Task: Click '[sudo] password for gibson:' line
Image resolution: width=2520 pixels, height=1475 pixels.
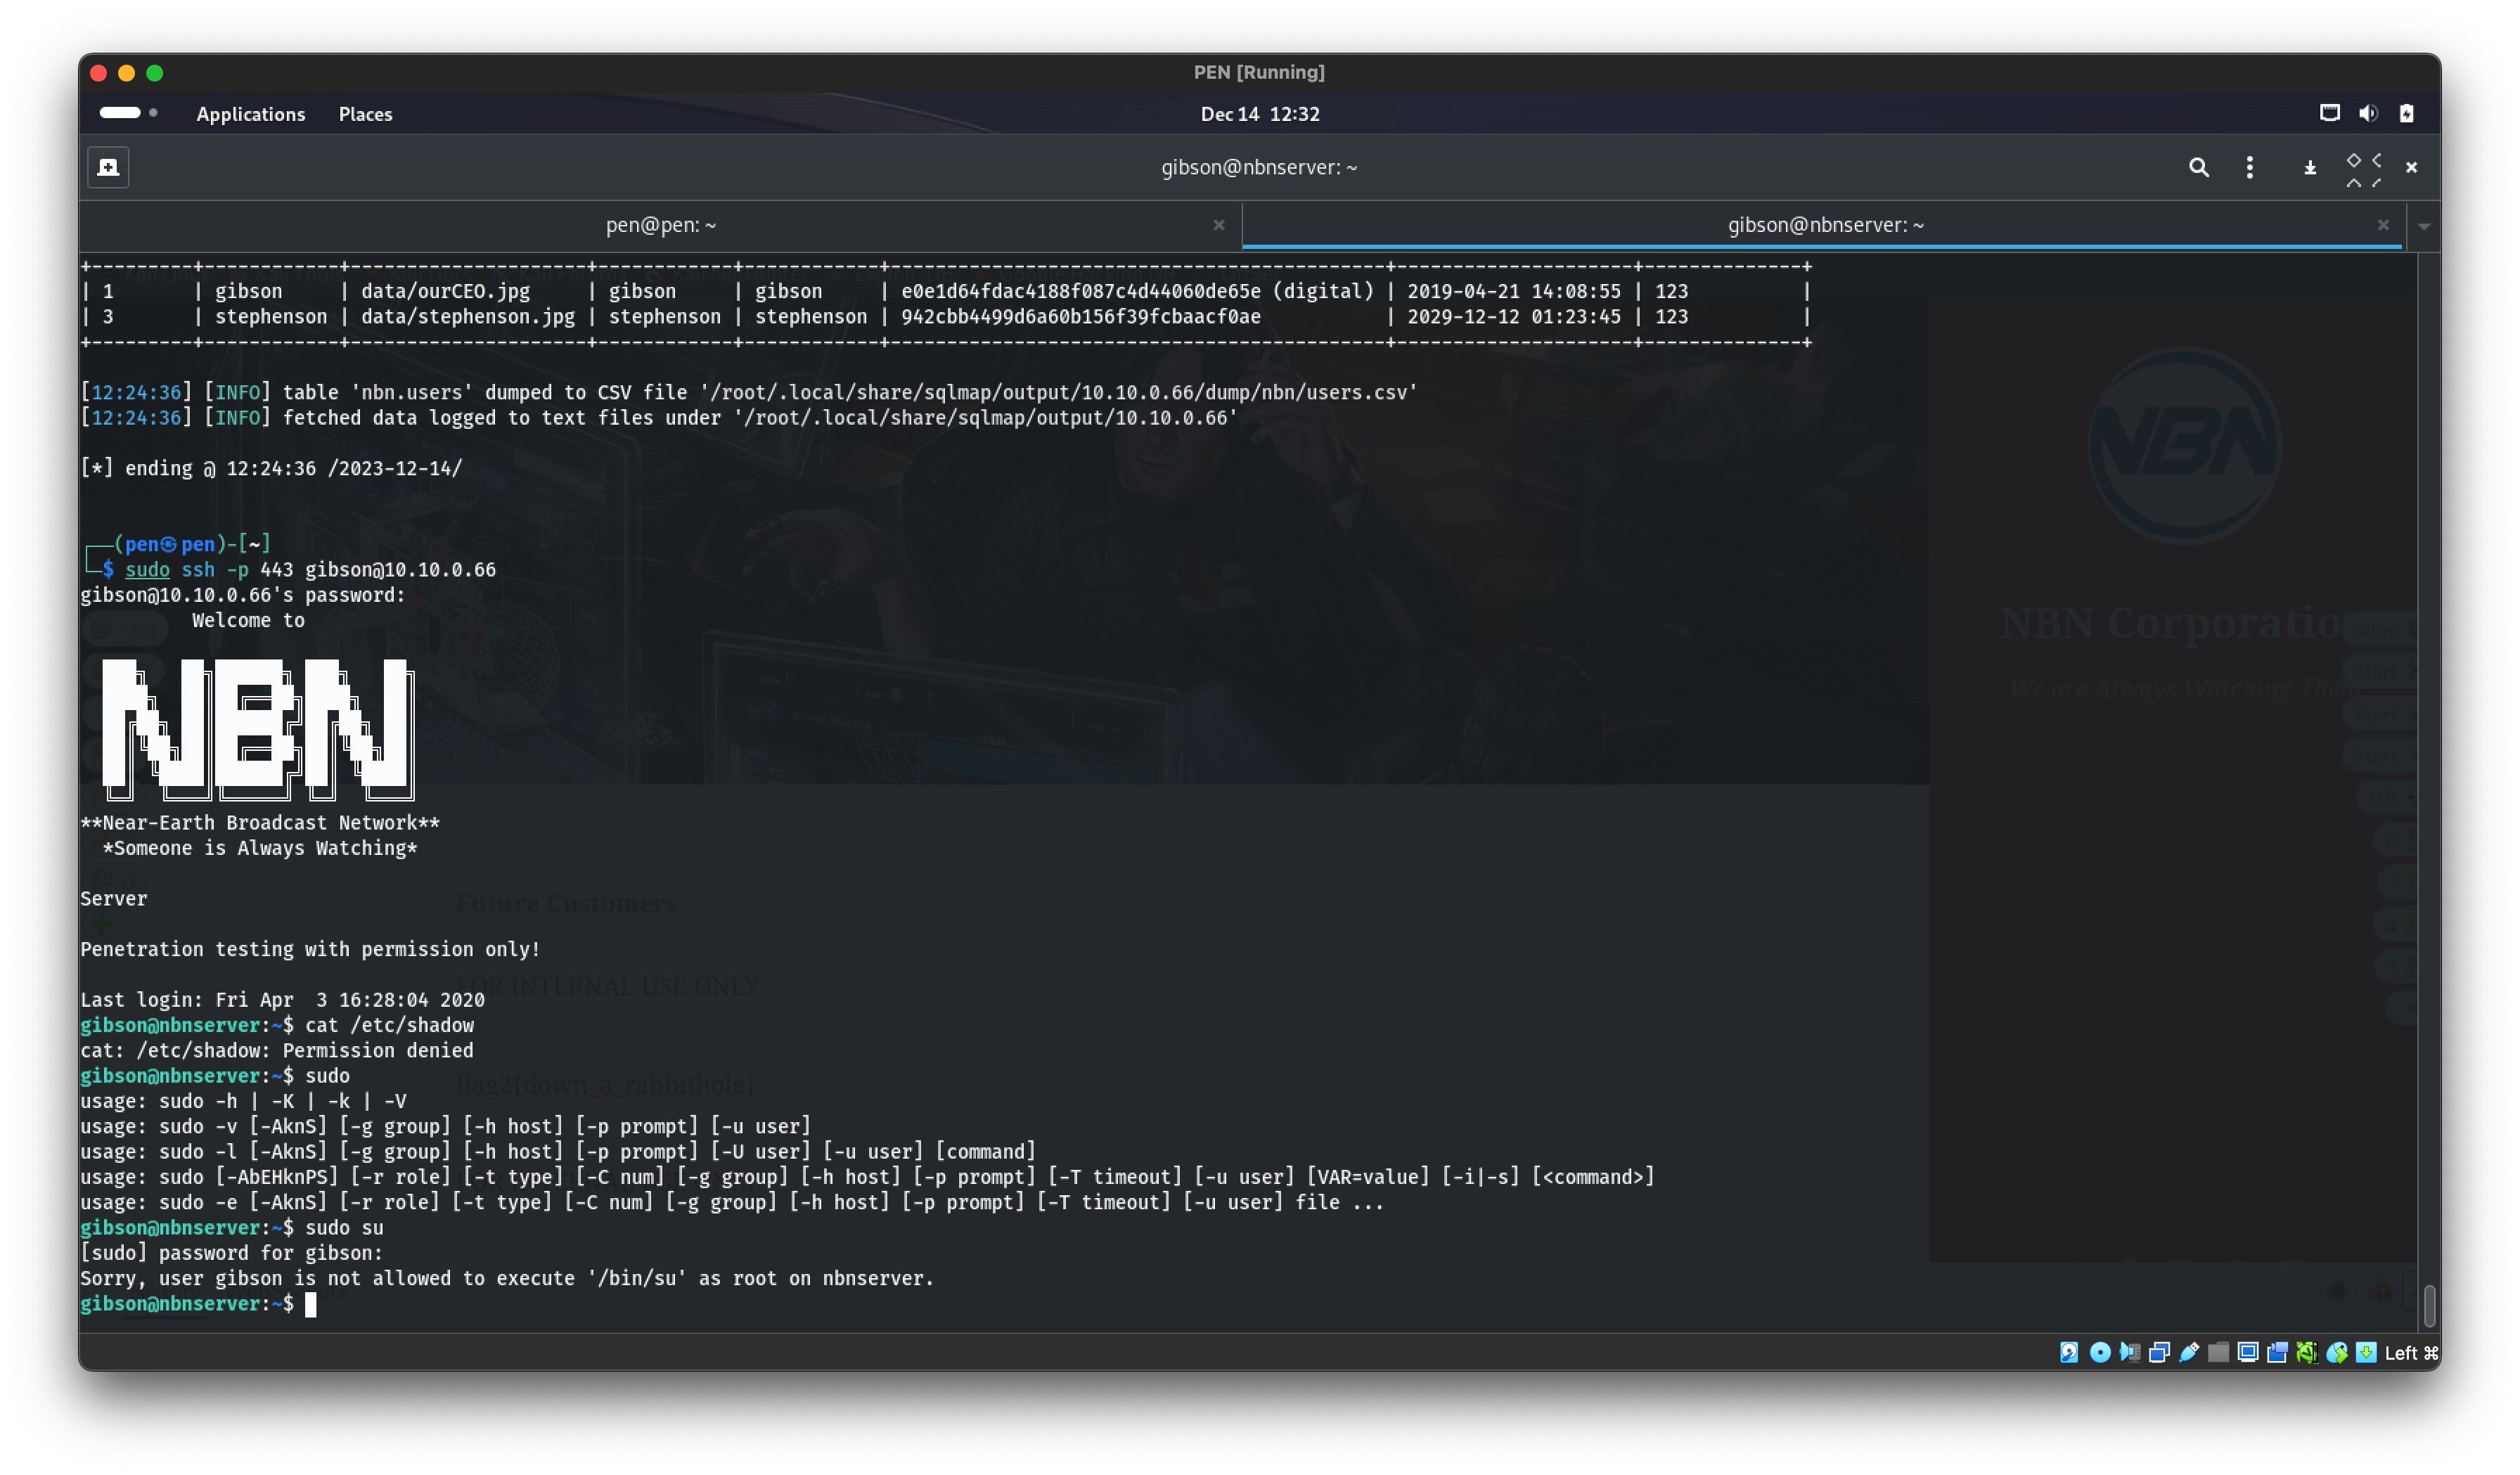Action: click(231, 1253)
